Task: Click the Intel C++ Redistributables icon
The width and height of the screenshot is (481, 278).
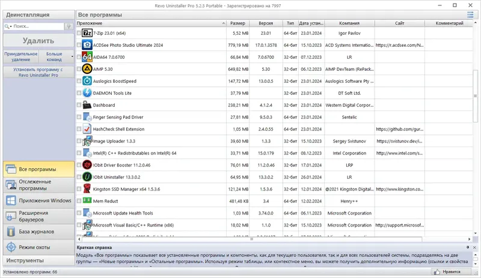Action: pyautogui.click(x=87, y=153)
